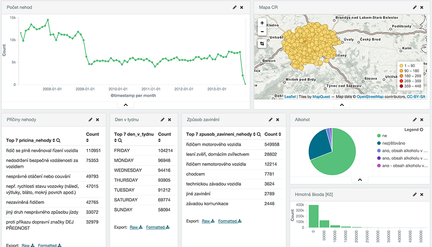Select the 'chodcem' row
432x247 pixels.
pos(234,174)
